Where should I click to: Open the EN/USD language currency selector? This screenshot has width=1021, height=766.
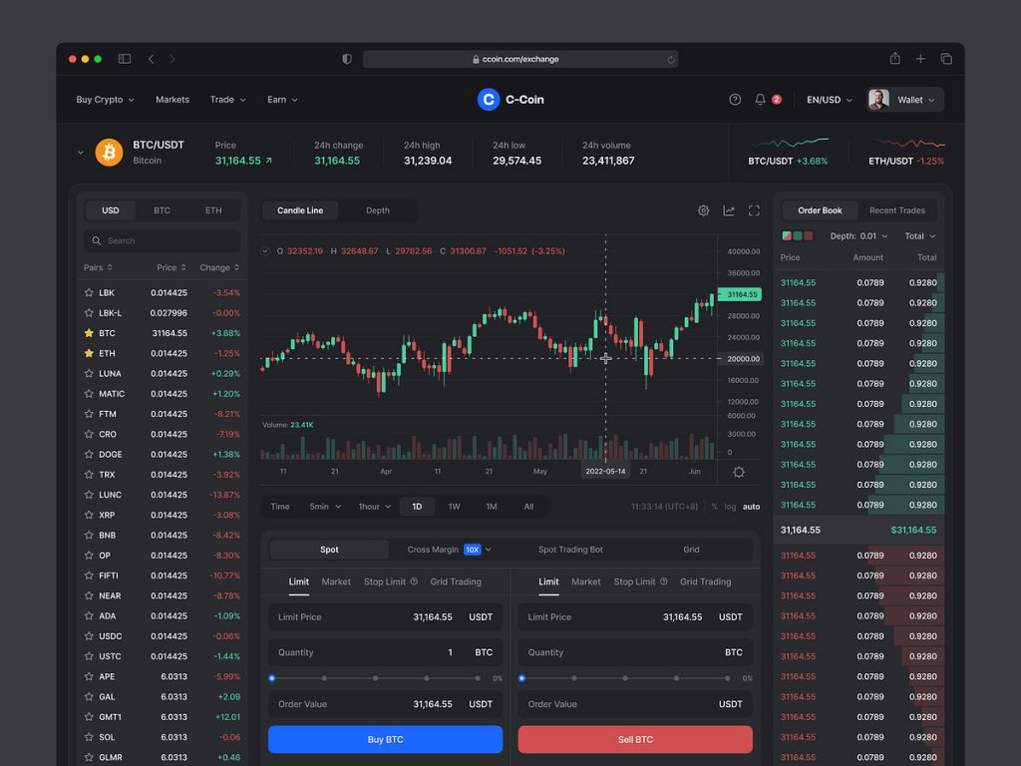pos(830,100)
